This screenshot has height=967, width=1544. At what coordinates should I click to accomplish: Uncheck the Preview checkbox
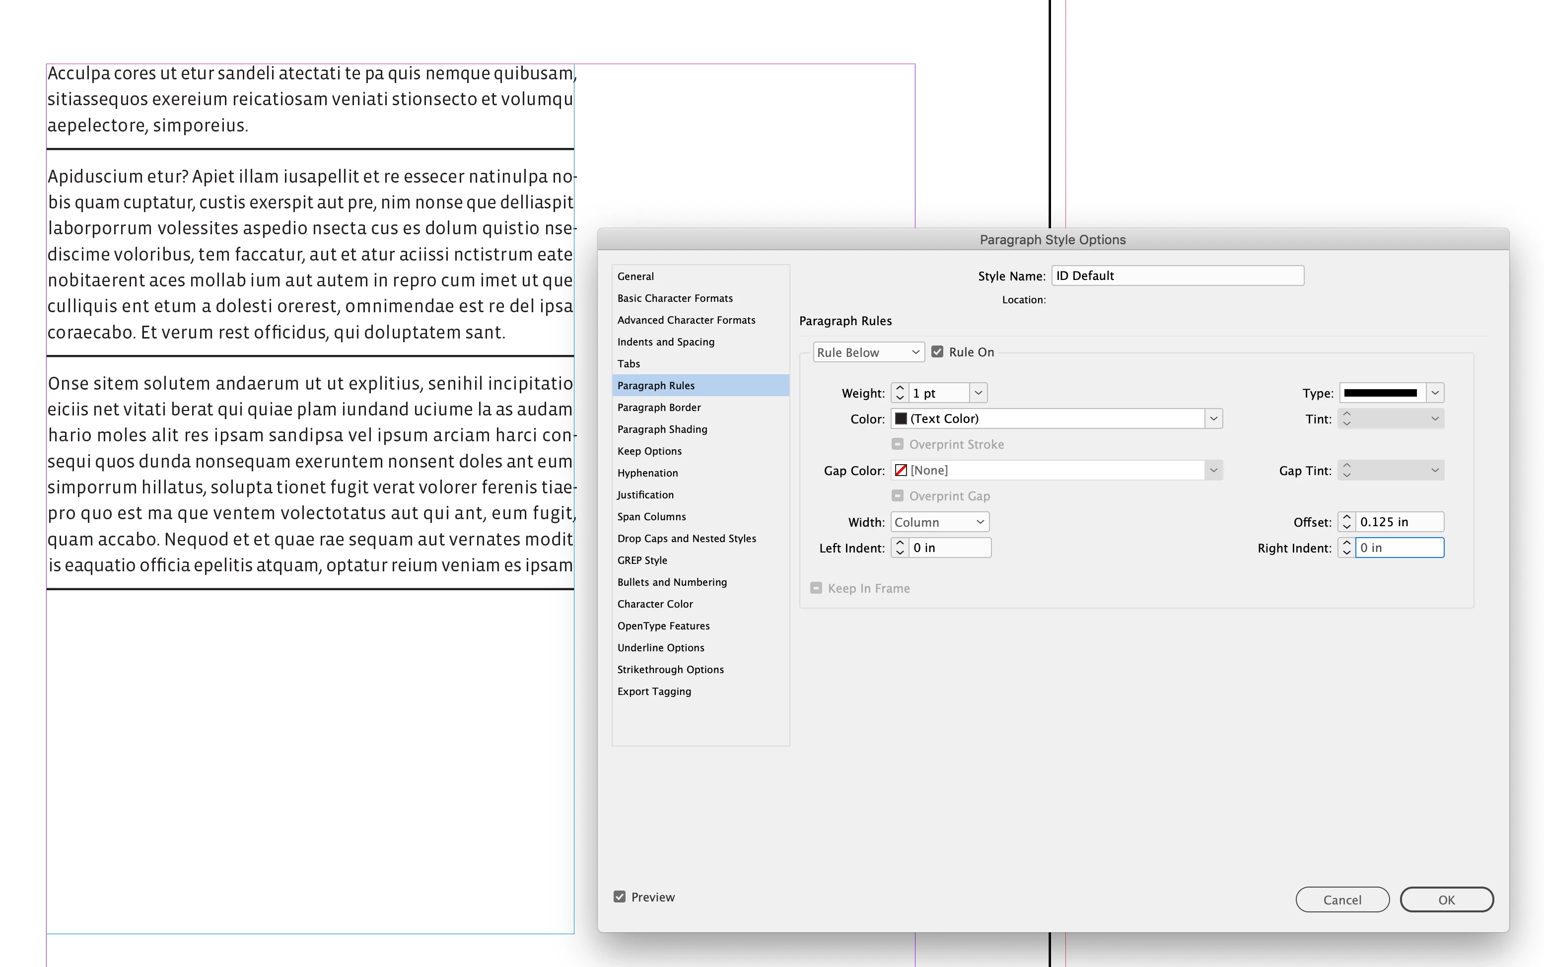[x=619, y=897]
